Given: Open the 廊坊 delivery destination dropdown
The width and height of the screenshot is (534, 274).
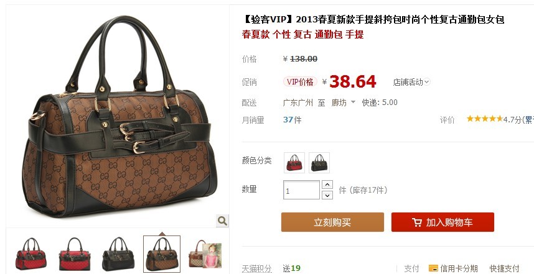Looking at the screenshot, I should pyautogui.click(x=344, y=103).
